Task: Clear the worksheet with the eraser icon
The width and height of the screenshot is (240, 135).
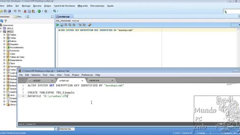Action: point(90,25)
